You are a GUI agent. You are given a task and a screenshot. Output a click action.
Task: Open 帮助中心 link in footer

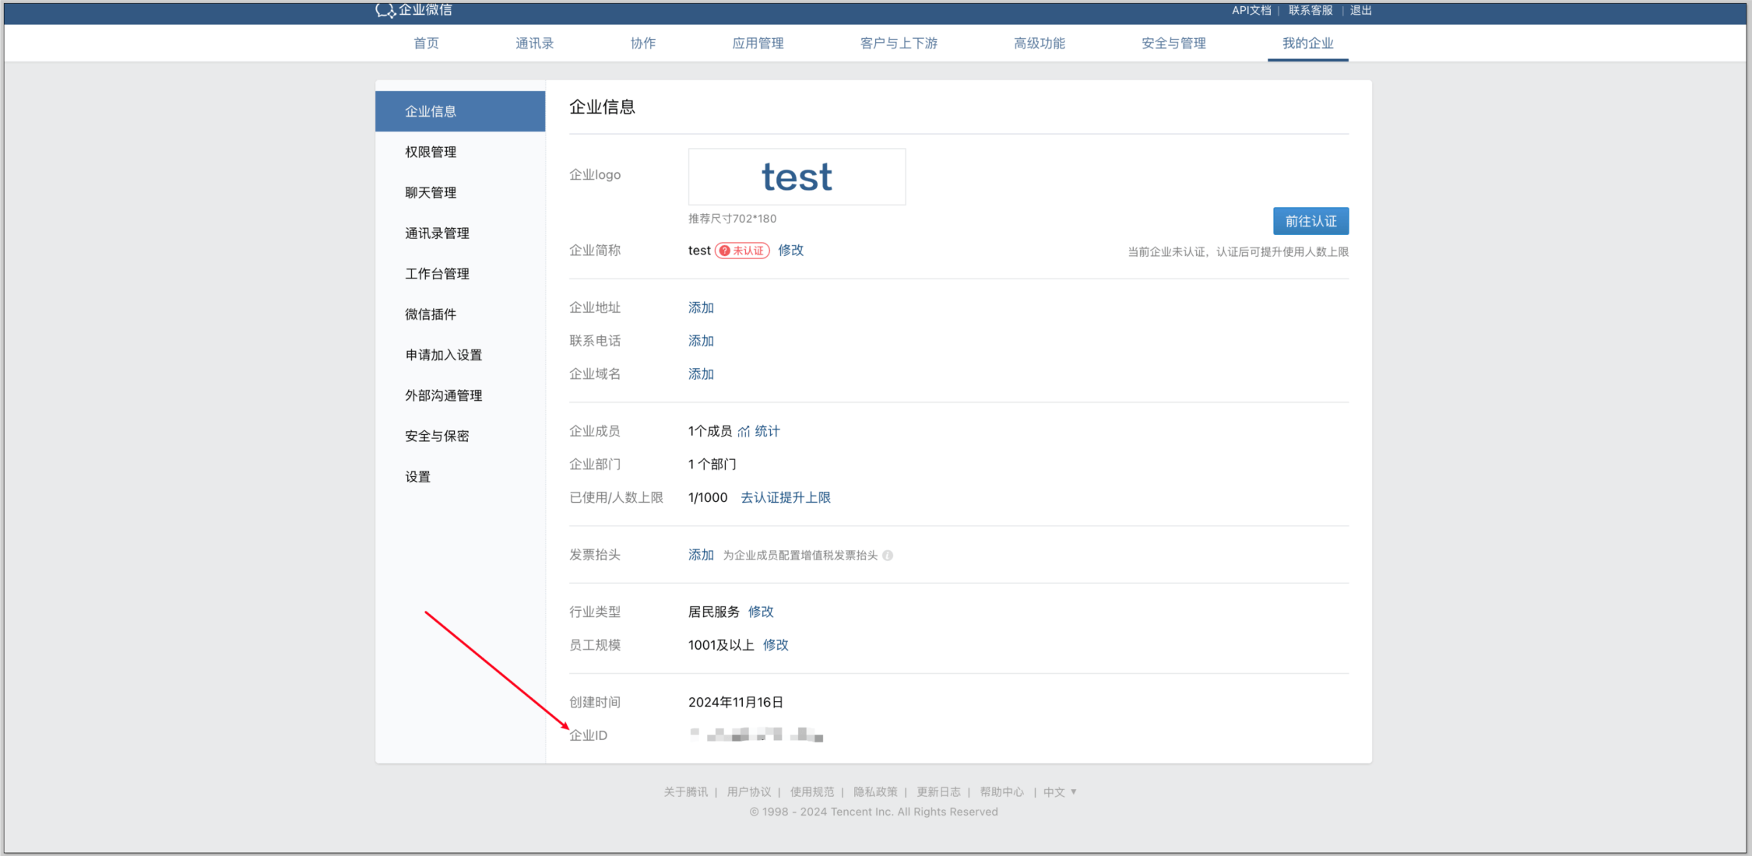coord(1001,792)
